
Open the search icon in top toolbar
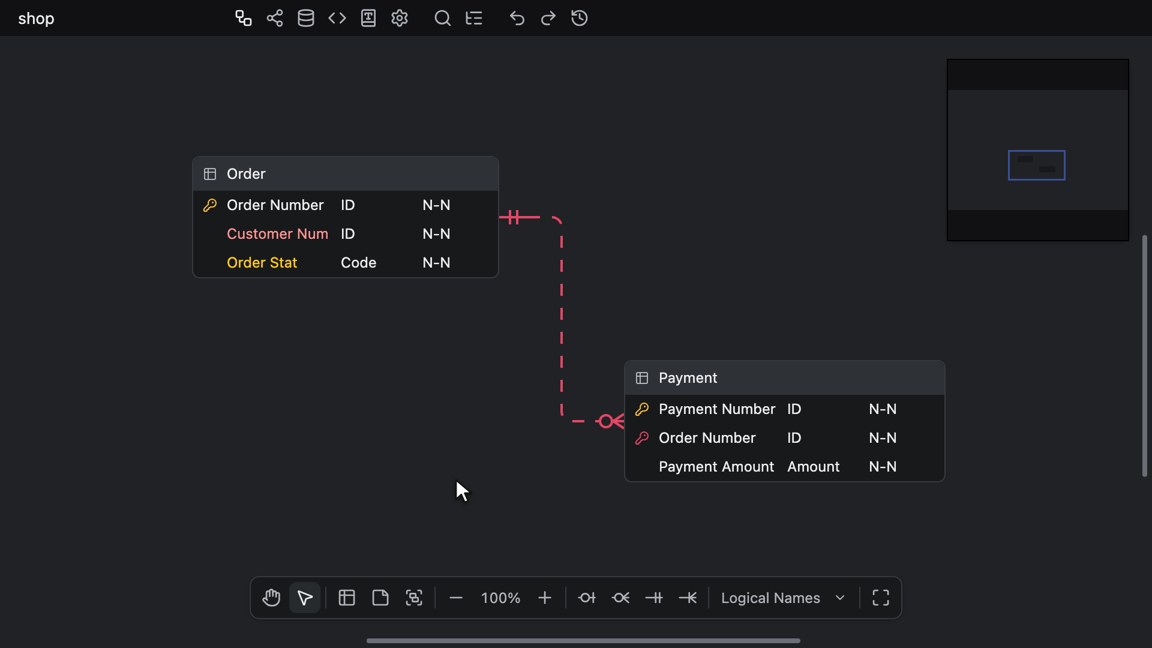(x=443, y=18)
